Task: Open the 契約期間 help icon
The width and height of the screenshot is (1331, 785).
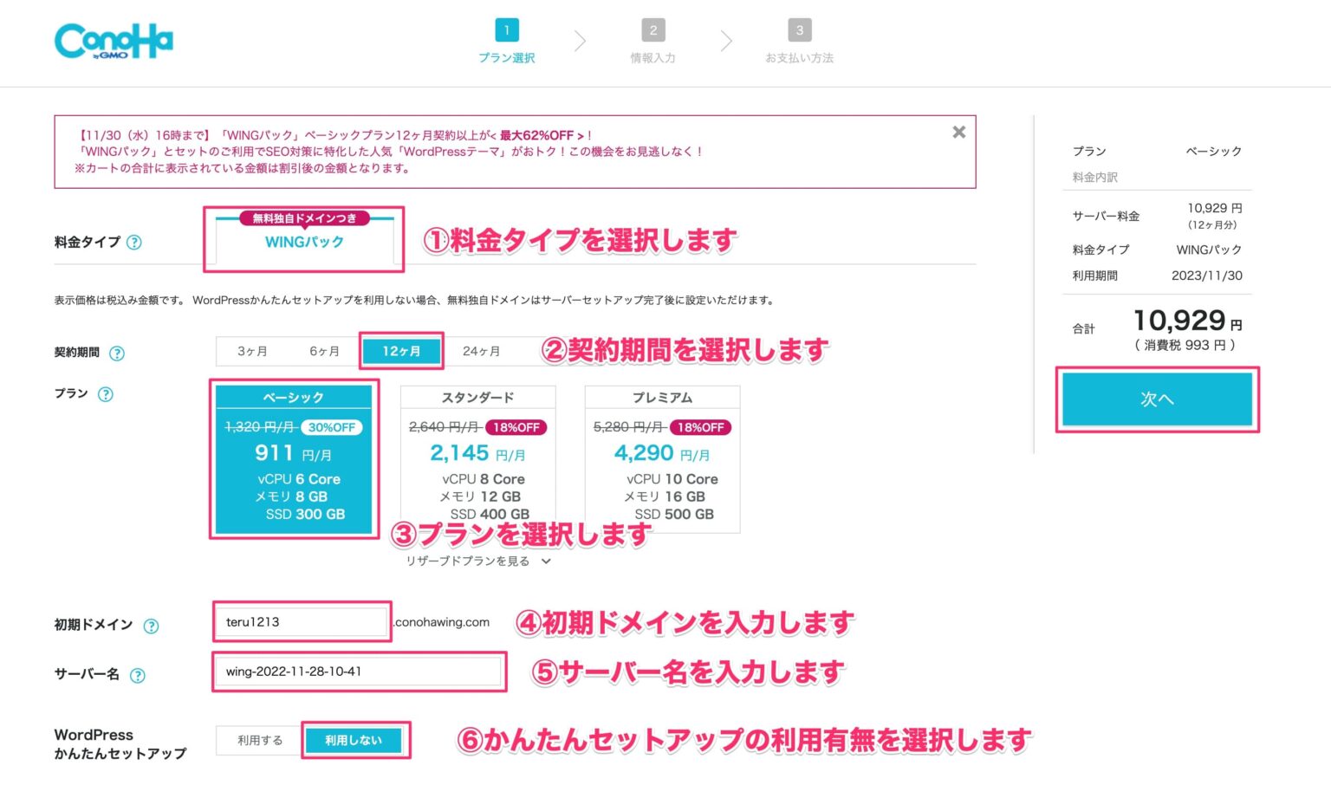Action: (x=119, y=353)
